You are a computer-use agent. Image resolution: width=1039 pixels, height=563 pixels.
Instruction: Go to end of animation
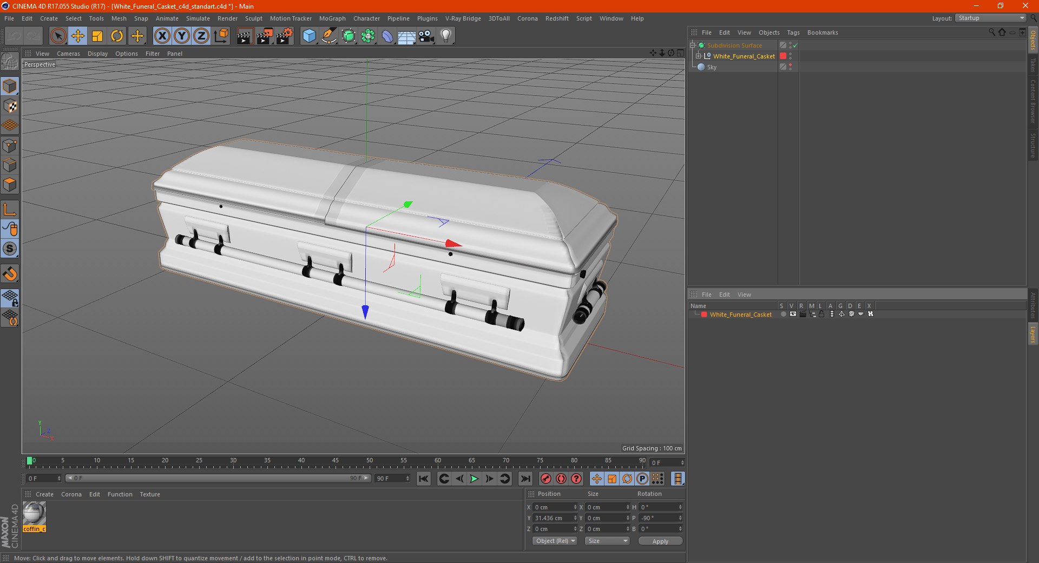[x=525, y=479]
